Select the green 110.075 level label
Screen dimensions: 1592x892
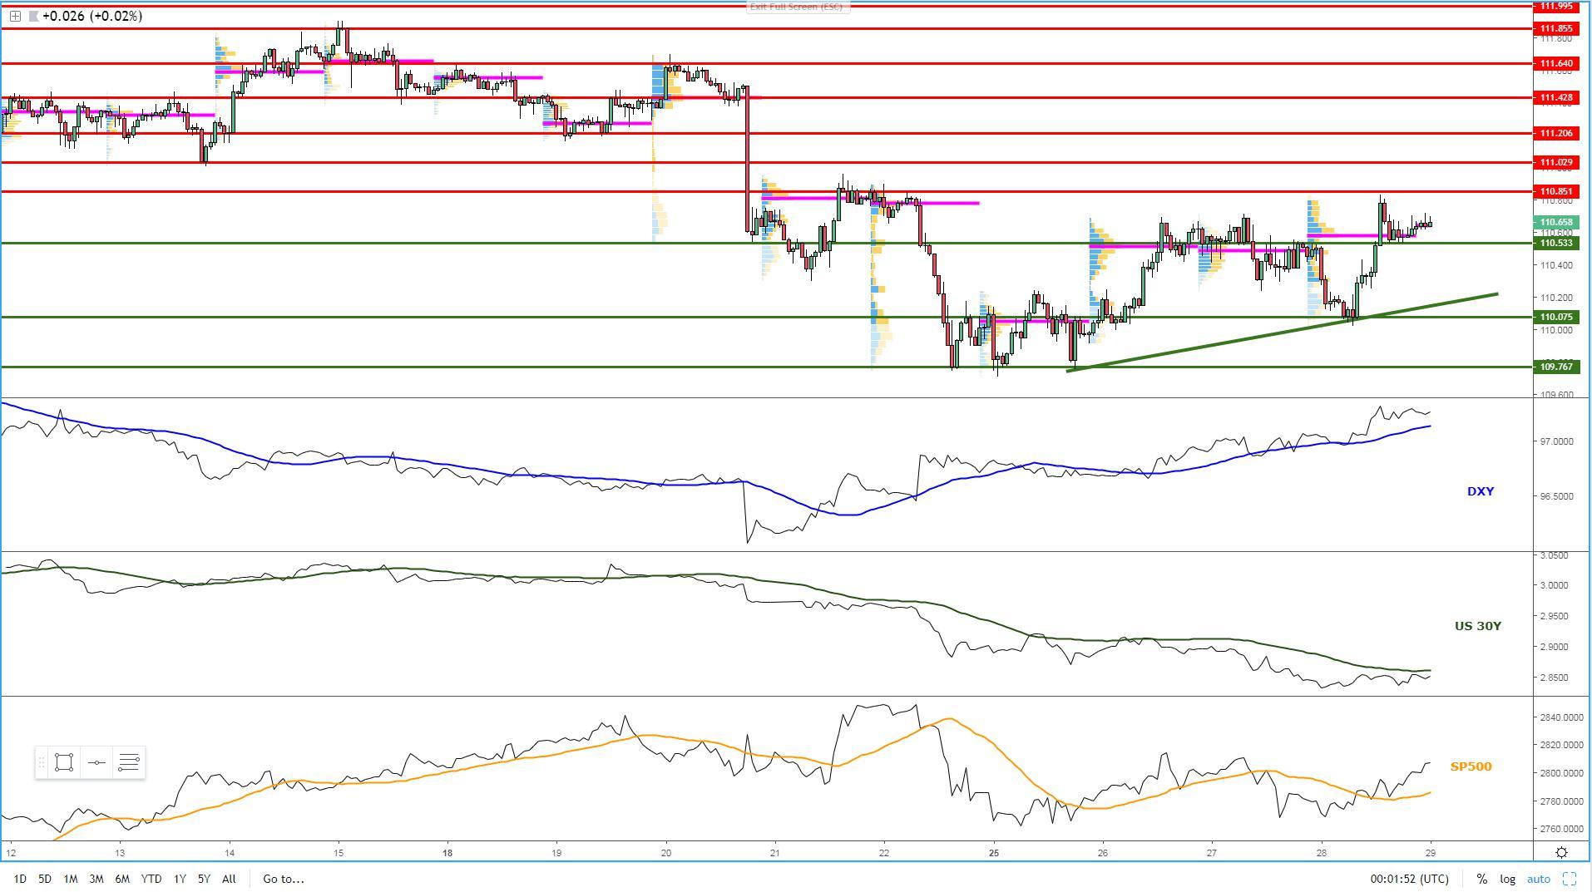(1555, 317)
